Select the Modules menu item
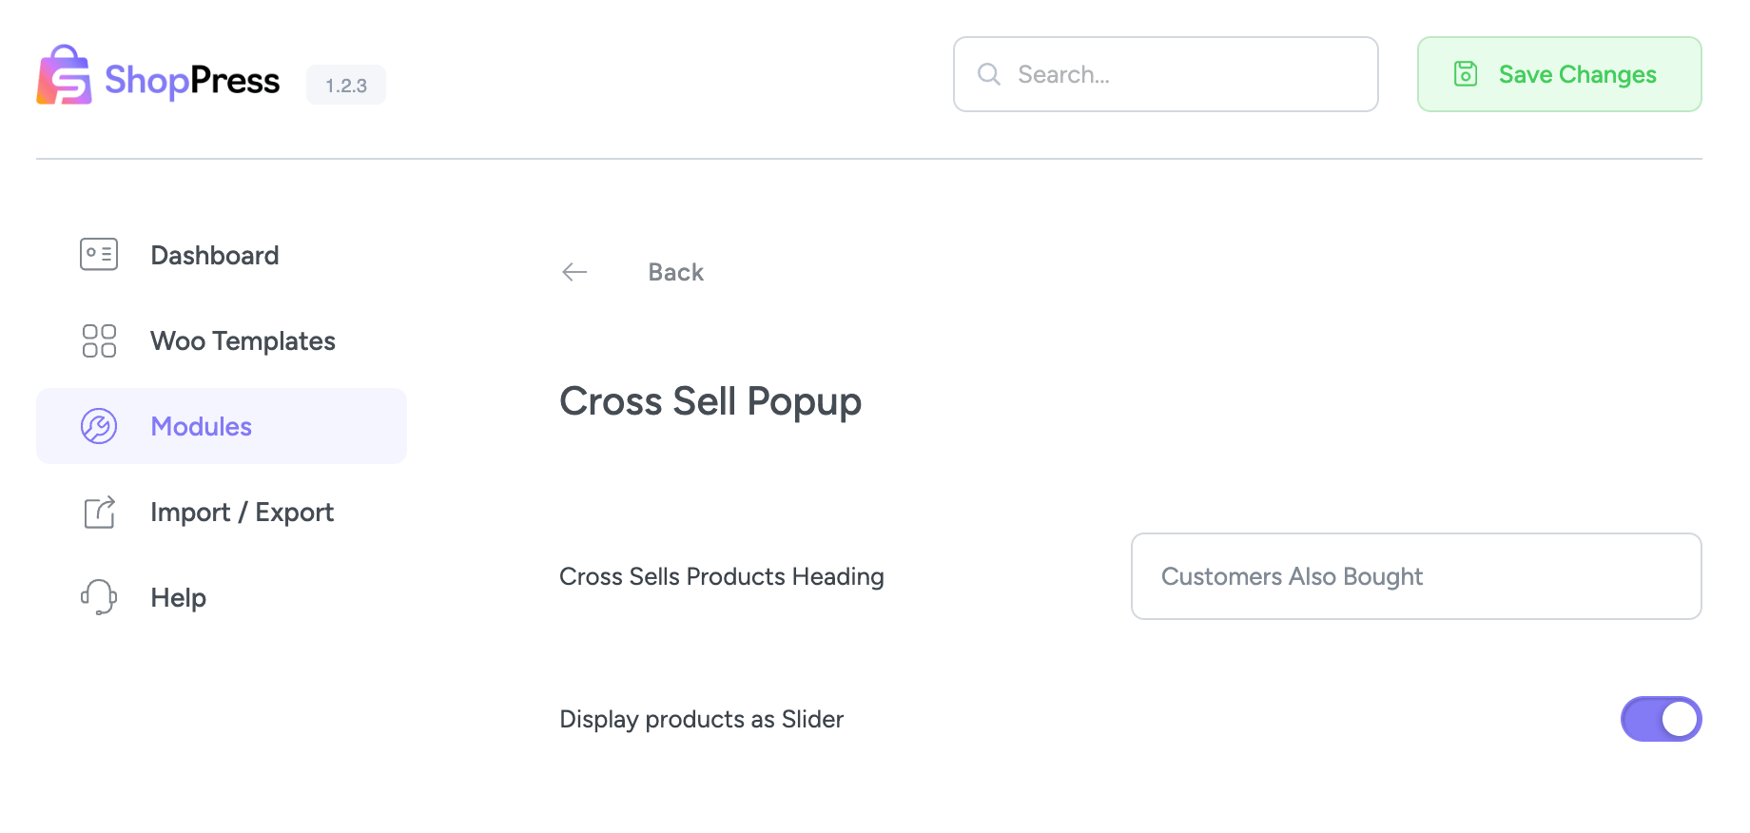Viewport: 1750px width, 833px height. coord(202,426)
